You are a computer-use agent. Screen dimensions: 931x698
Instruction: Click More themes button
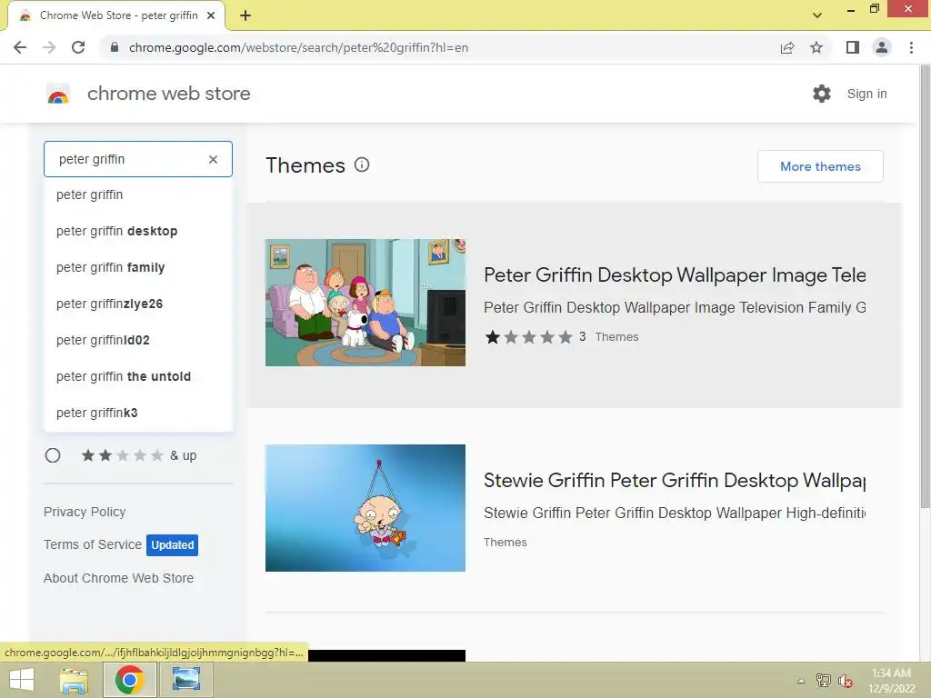820,166
